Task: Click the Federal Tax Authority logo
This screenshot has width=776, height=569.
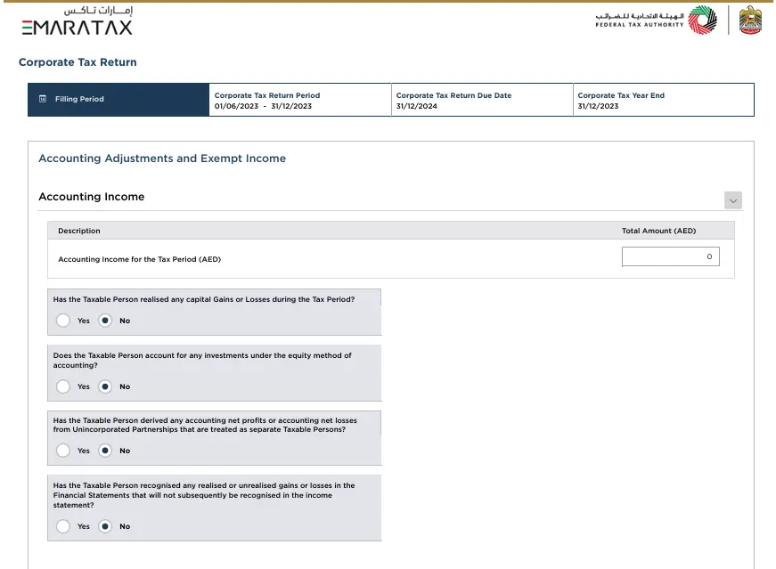Action: (x=656, y=20)
